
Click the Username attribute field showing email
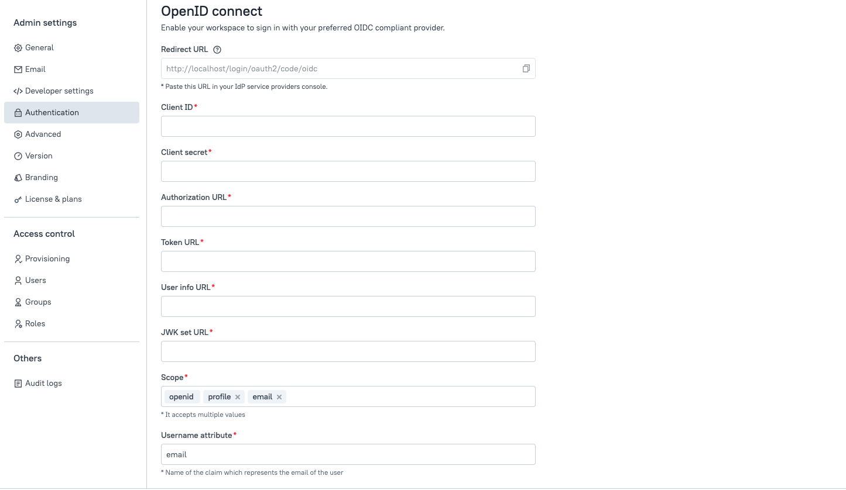348,454
